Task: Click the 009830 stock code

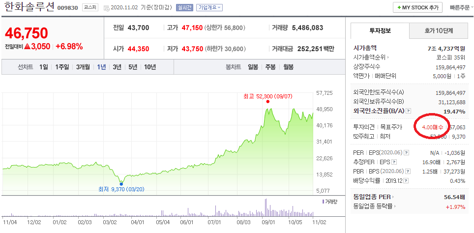Action: point(68,8)
